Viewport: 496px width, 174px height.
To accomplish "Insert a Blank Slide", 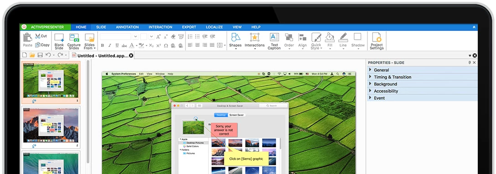I will coord(59,41).
